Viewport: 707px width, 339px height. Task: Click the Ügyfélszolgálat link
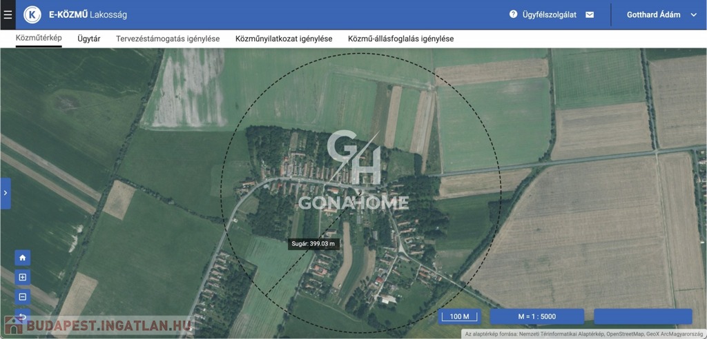[x=549, y=14]
